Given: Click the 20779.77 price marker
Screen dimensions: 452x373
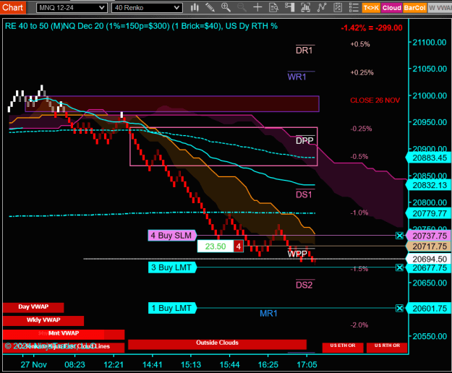Looking at the screenshot, I should [x=429, y=213].
